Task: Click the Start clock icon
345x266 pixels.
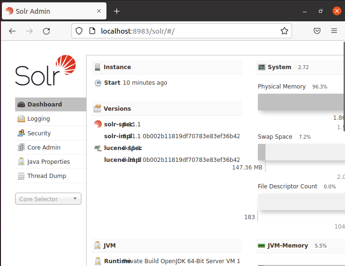Action: click(x=98, y=83)
